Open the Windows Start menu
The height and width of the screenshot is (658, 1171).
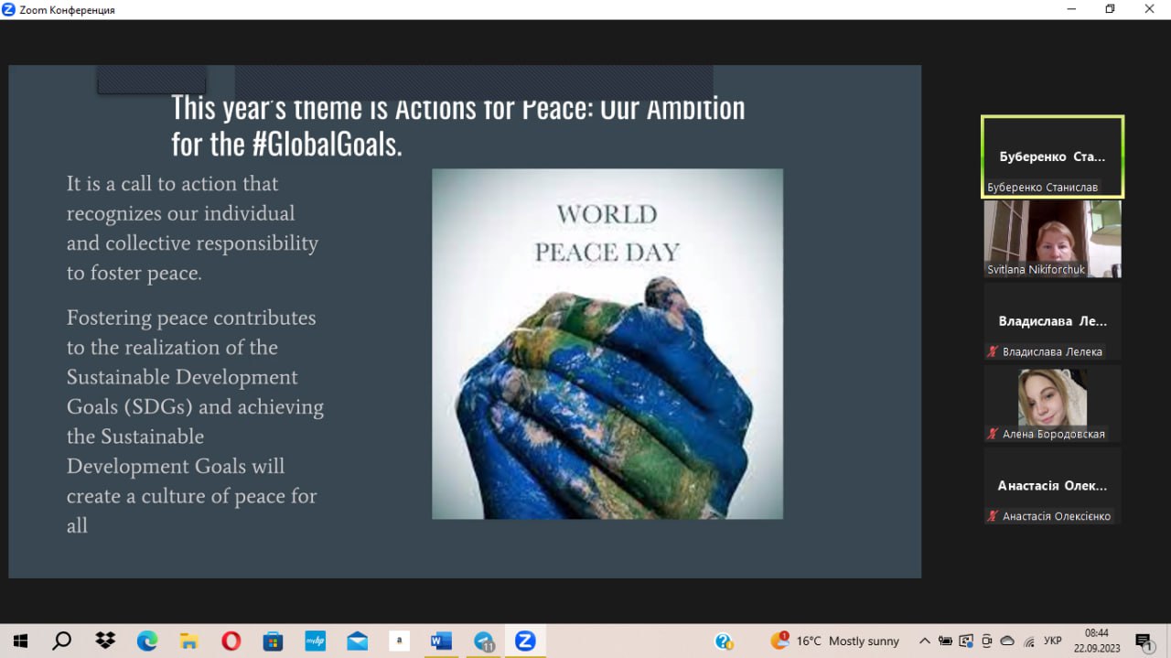point(19,642)
